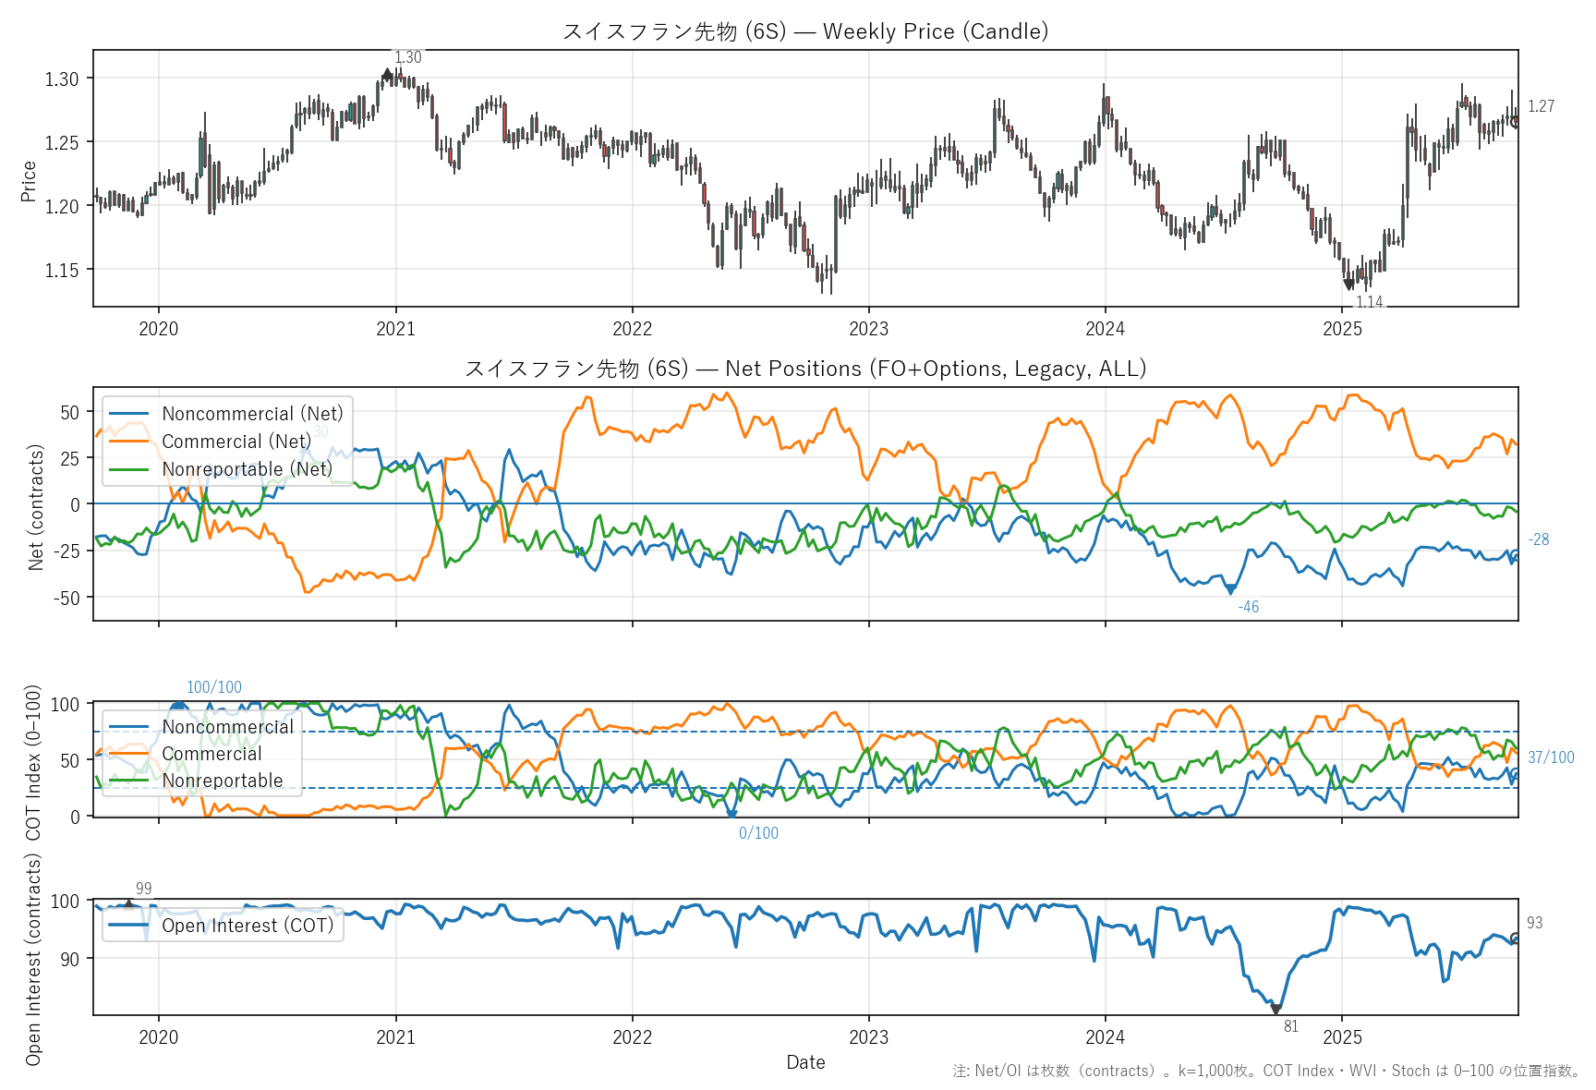
Task: Click the footnote text about Net/OI contracts
Action: (1266, 1071)
